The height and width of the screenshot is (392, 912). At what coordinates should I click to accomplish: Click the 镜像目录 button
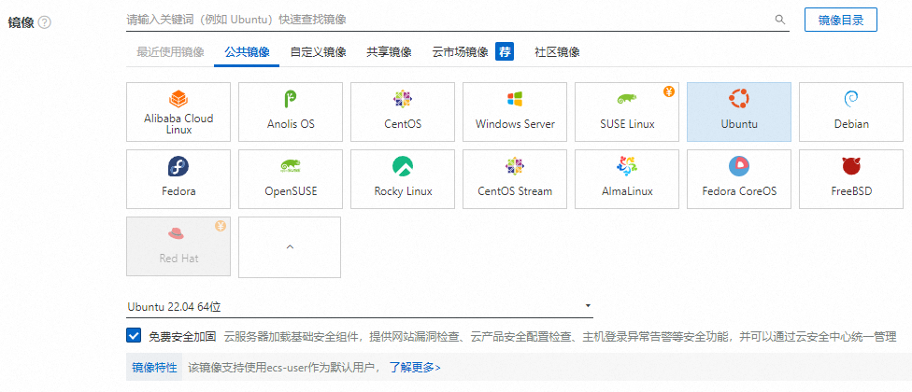pyautogui.click(x=840, y=20)
